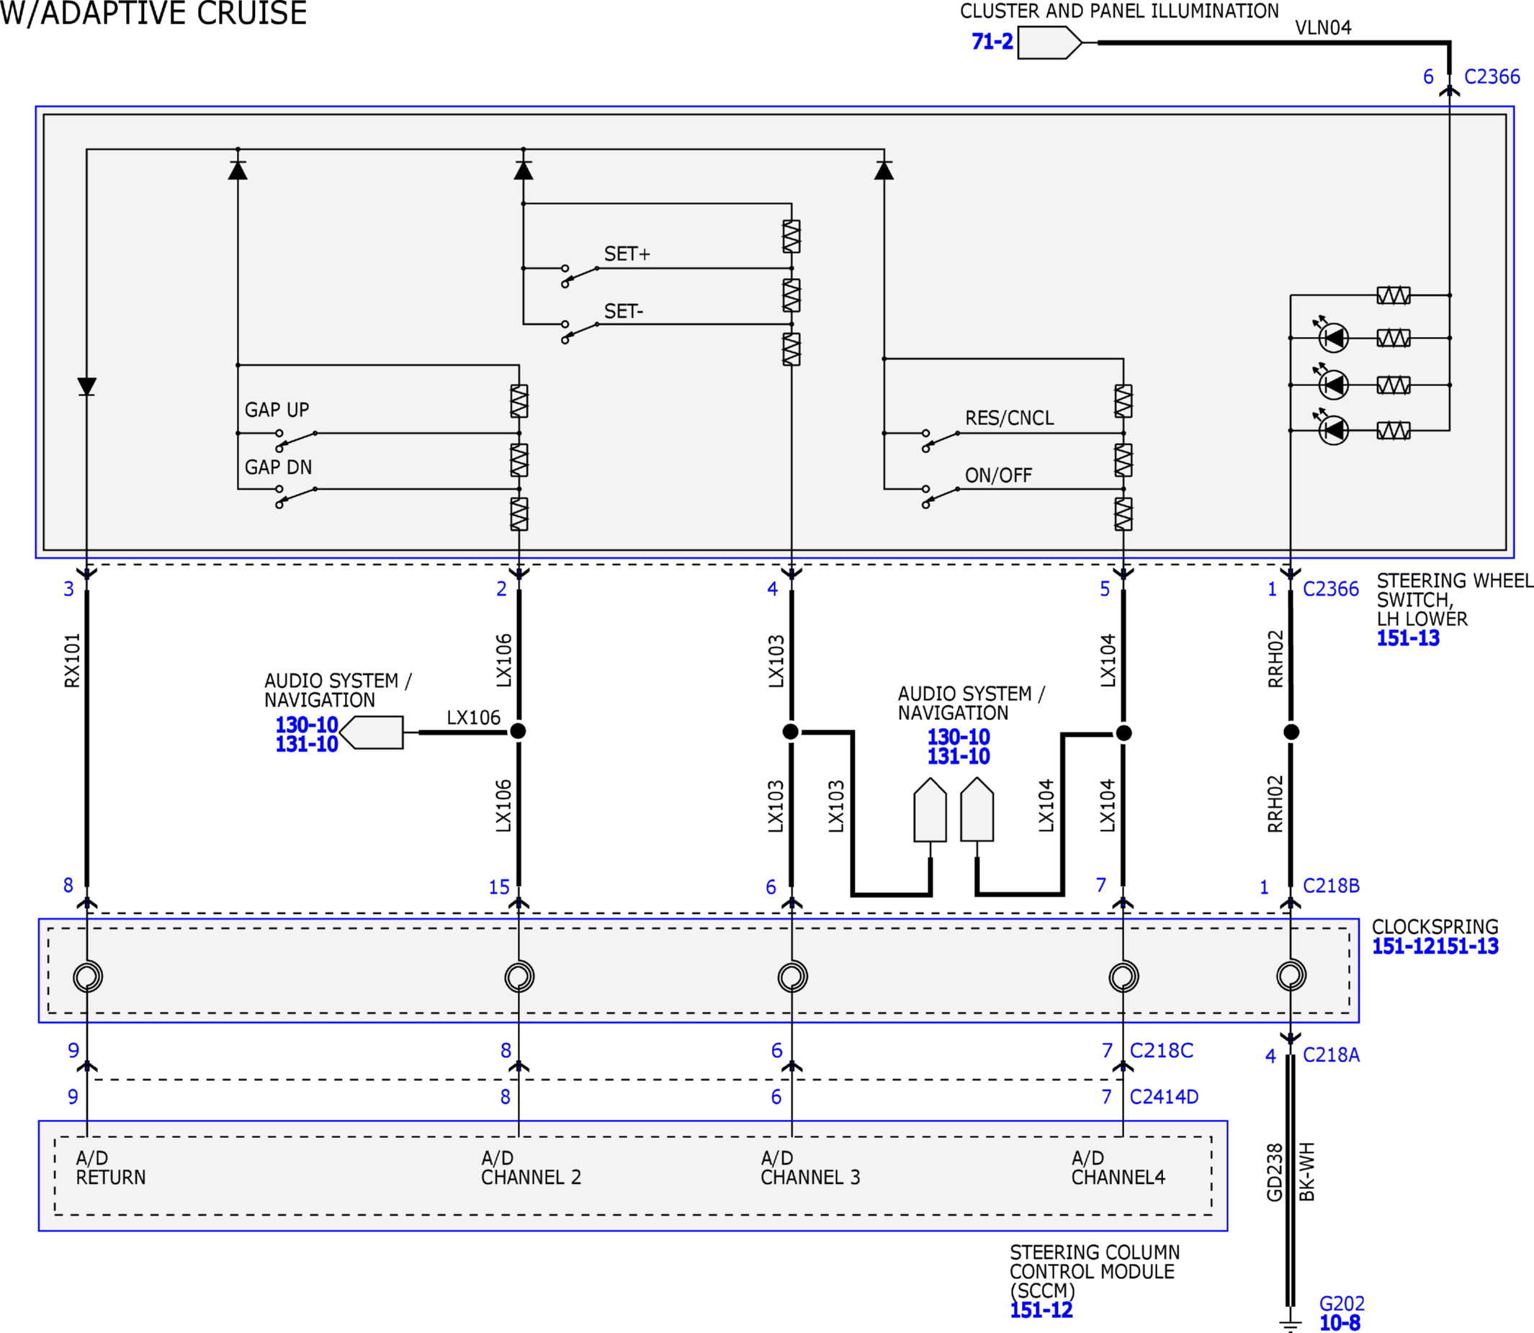Select the A/D RETURN pin label
The height and width of the screenshot is (1333, 1534).
(x=111, y=1168)
